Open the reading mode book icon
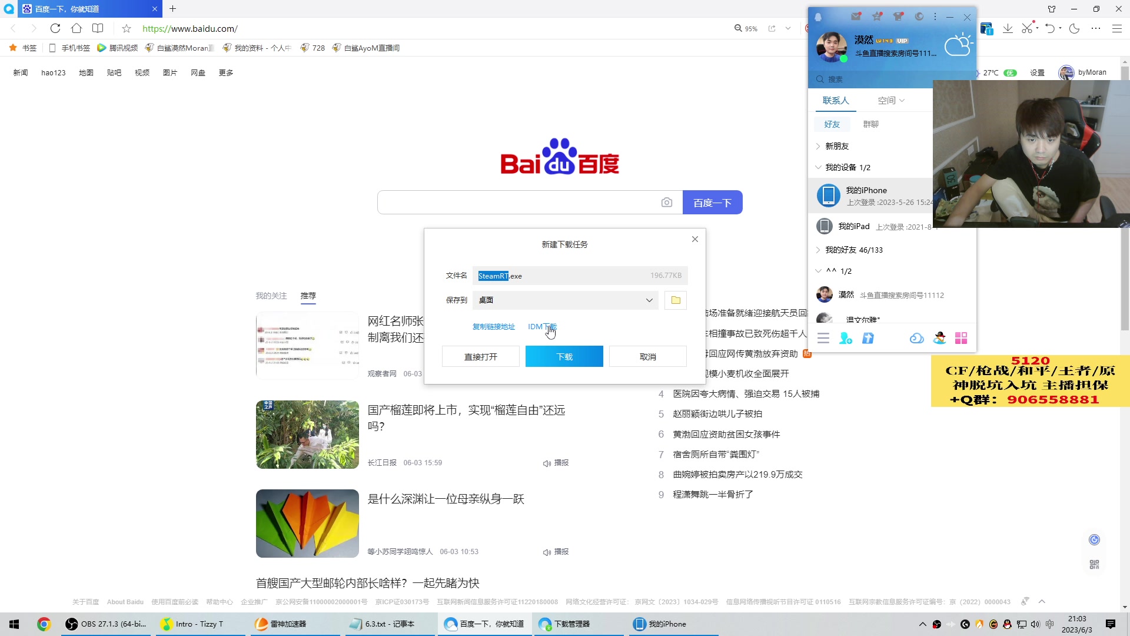Screen dimensions: 1130x636 tap(98, 28)
